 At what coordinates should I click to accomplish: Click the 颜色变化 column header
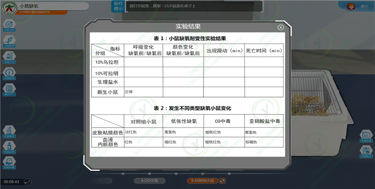pyautogui.click(x=183, y=50)
